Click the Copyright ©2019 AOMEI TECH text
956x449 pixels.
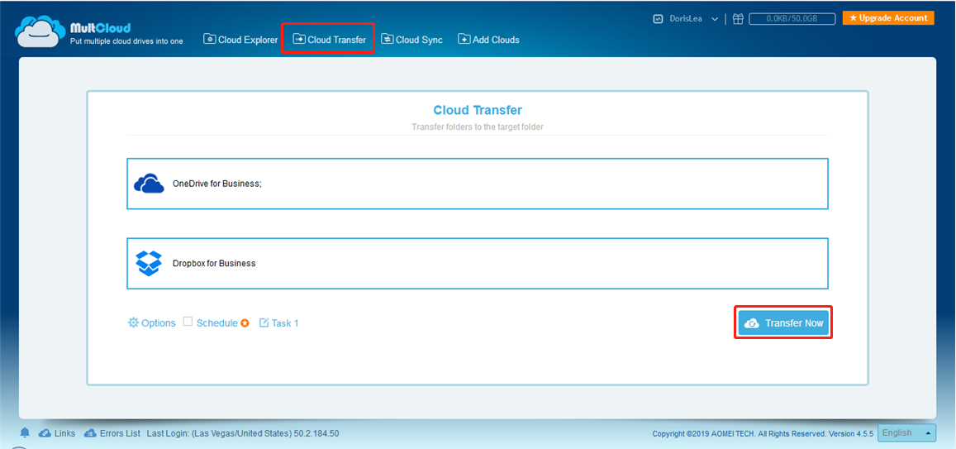(704, 434)
